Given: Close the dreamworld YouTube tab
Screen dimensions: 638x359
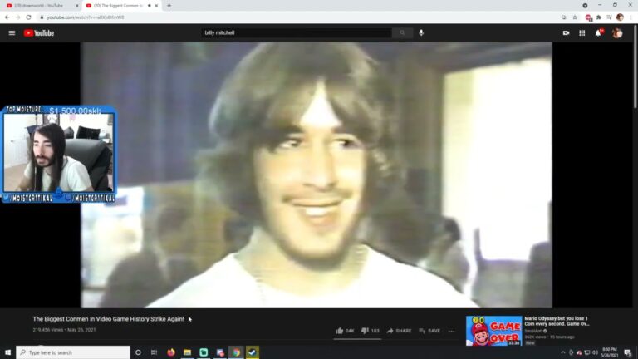Looking at the screenshot, I should point(77,6).
